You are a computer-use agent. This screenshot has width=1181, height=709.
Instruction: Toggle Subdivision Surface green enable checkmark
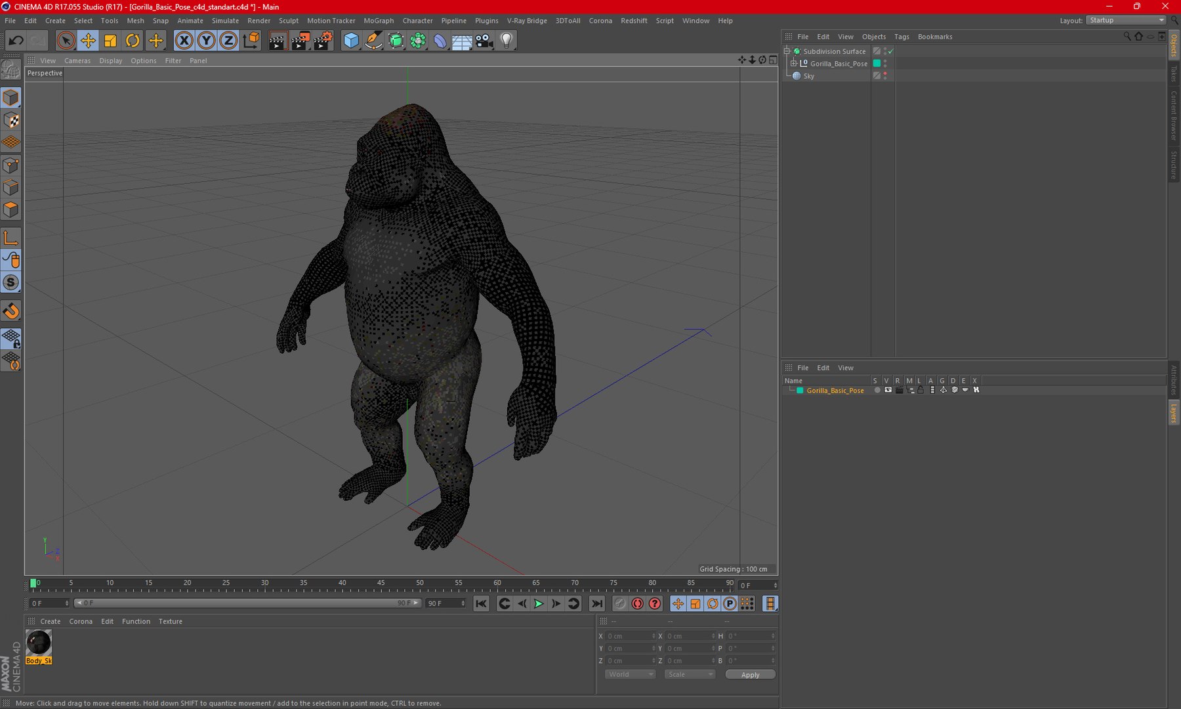(x=891, y=51)
